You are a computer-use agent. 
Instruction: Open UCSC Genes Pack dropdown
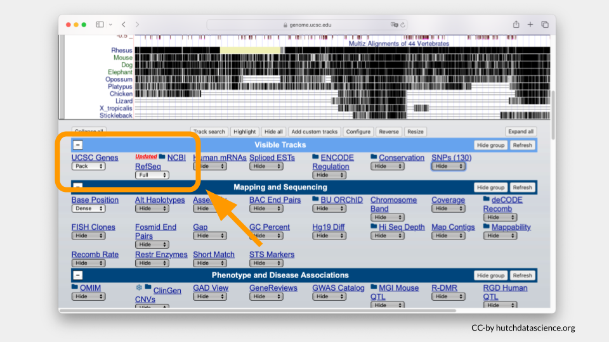pyautogui.click(x=89, y=167)
